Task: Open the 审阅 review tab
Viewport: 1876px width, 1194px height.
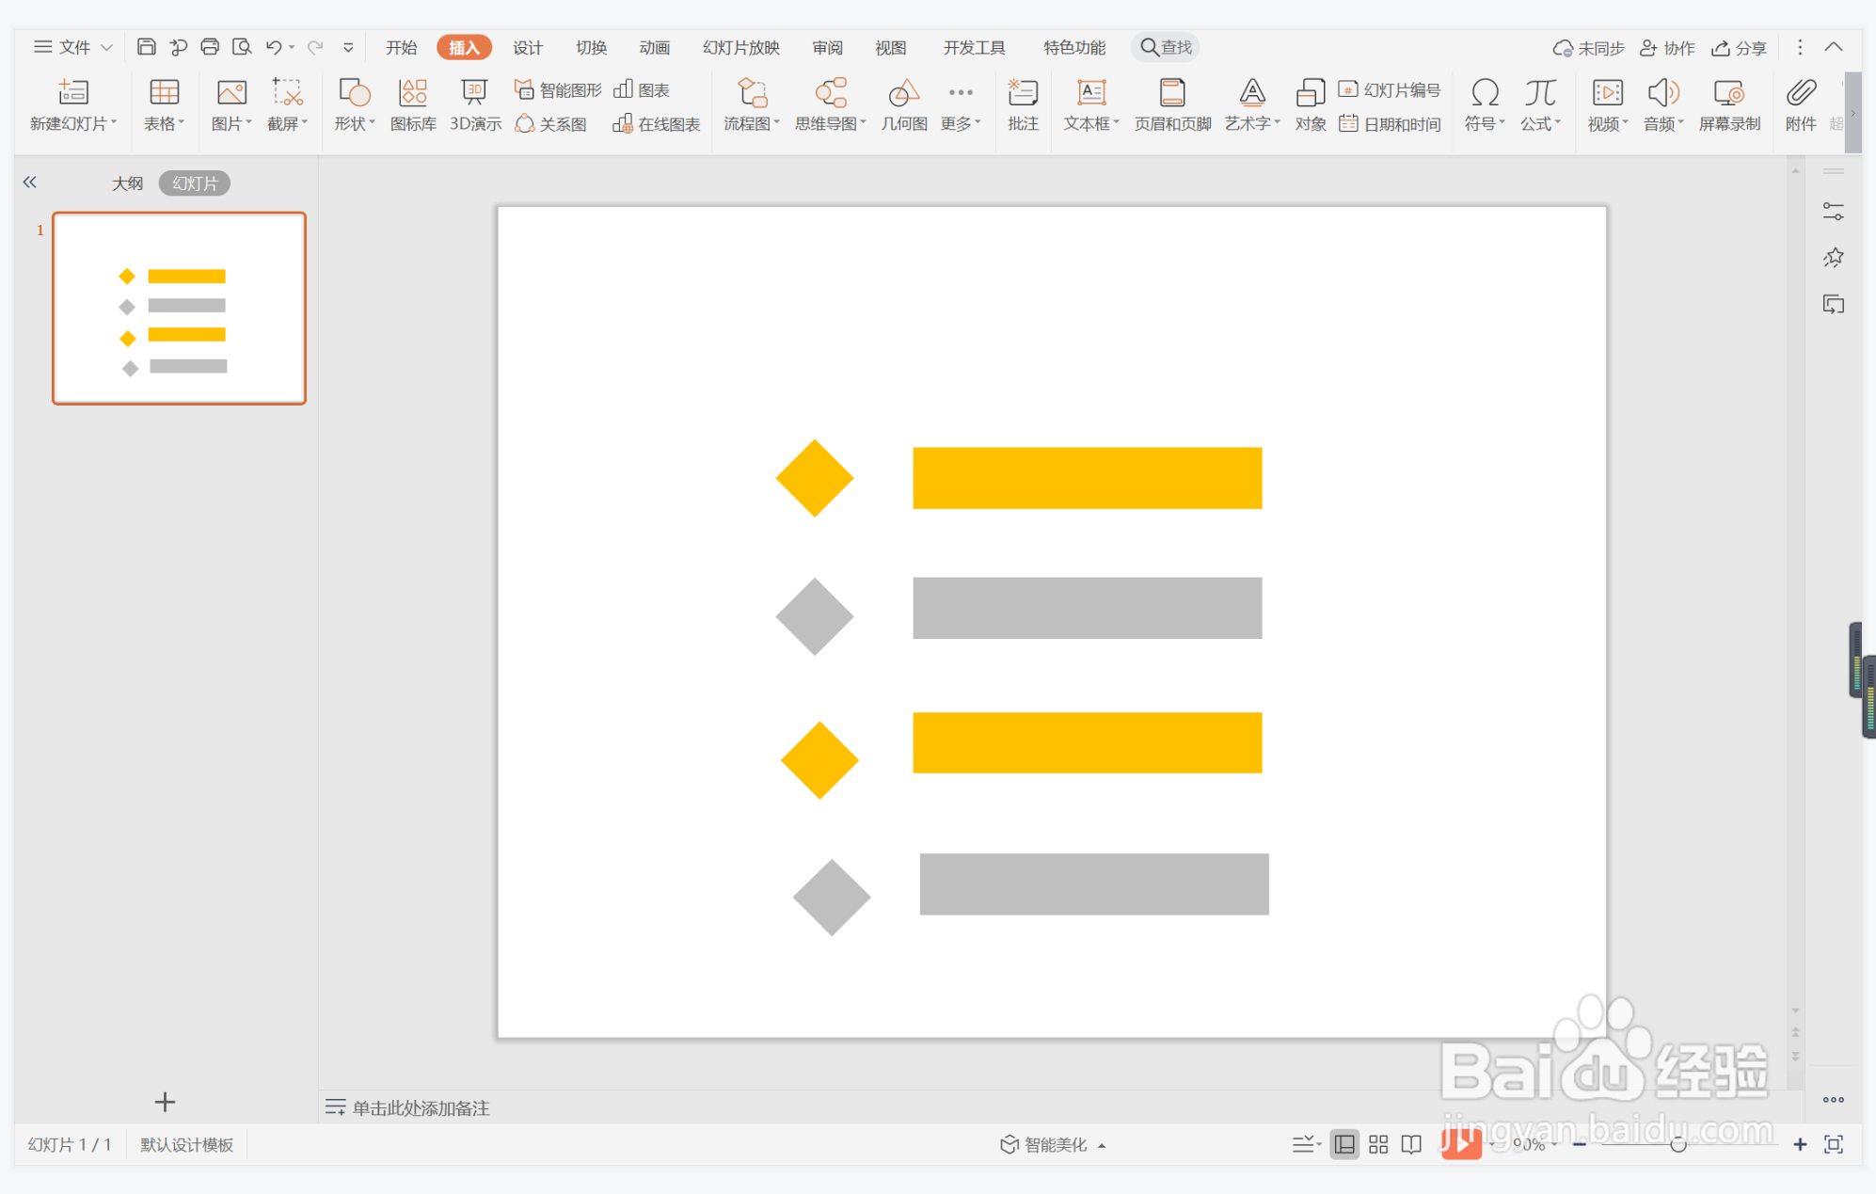Action: [828, 47]
